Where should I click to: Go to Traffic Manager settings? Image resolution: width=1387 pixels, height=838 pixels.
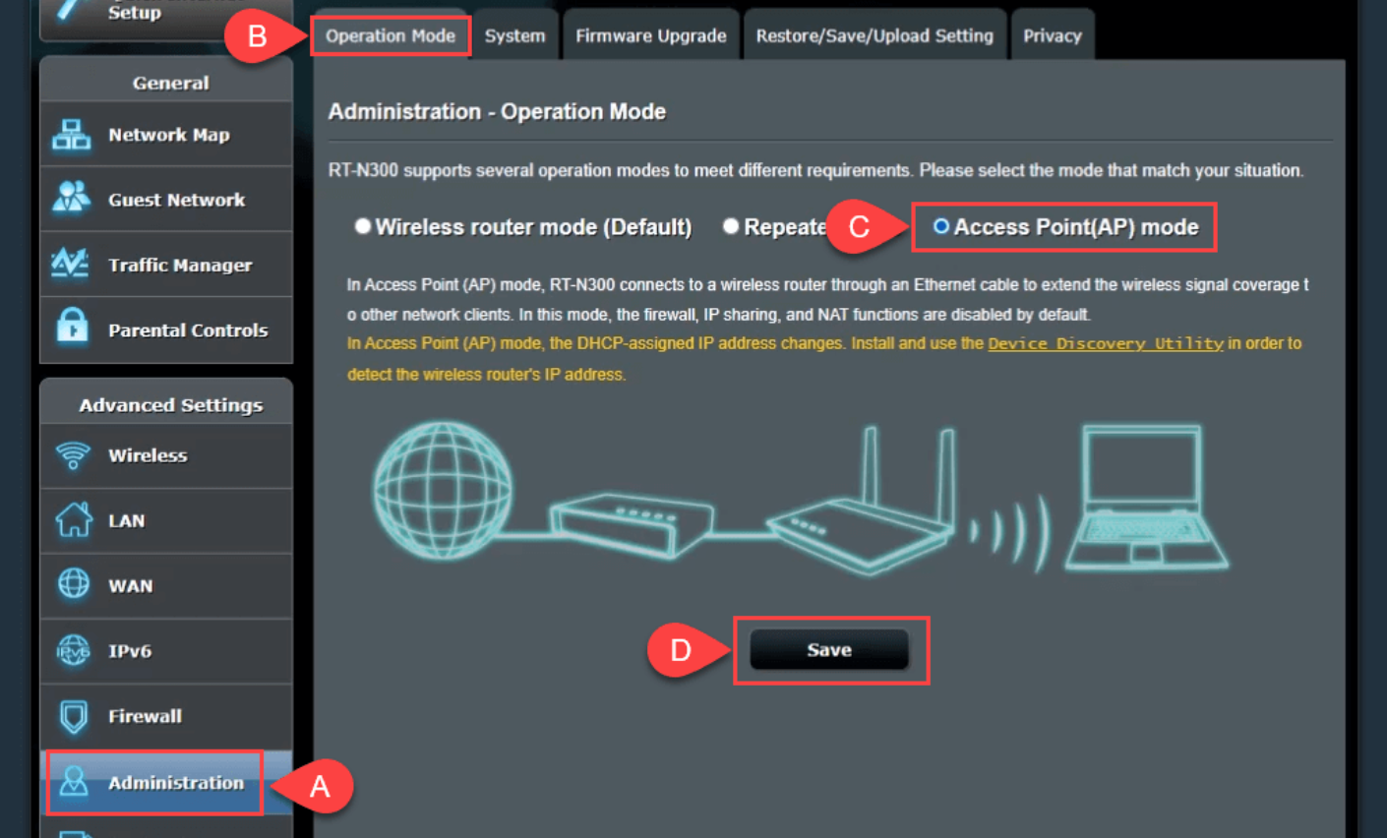pos(166,265)
